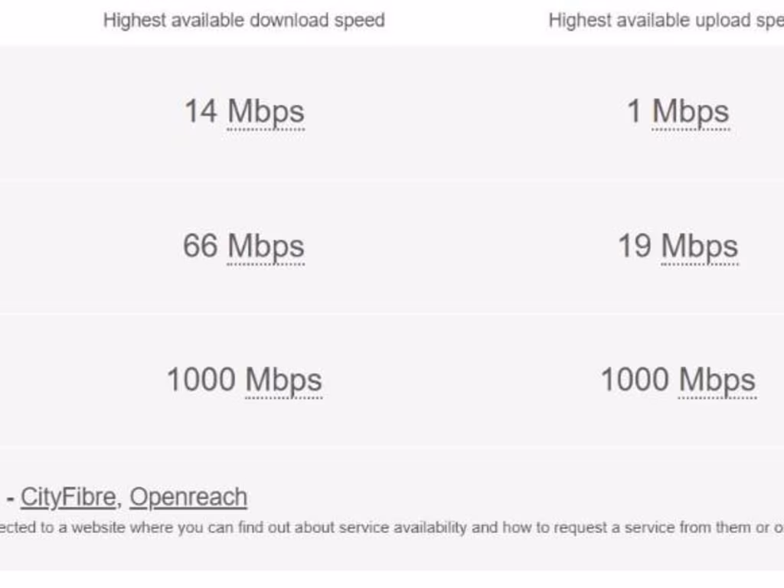
Task: Click the 1000 value in upload column
Action: click(x=635, y=380)
